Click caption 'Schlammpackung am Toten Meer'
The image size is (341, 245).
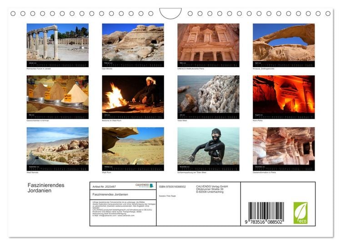pos(192,172)
